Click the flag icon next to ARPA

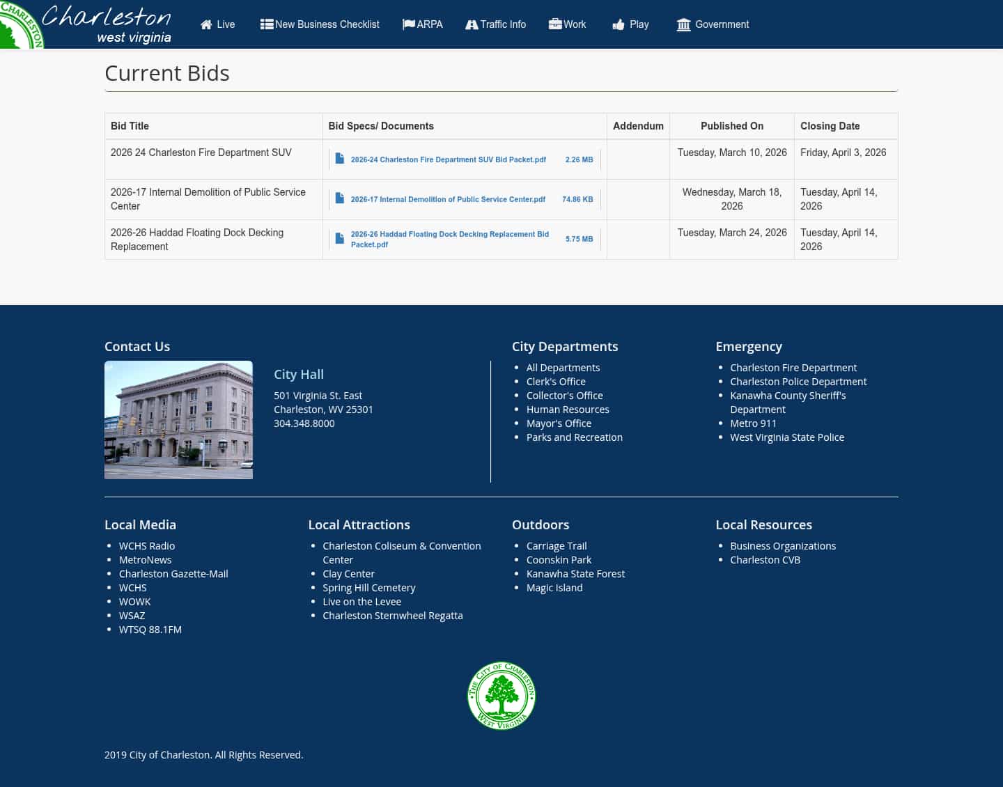(408, 23)
